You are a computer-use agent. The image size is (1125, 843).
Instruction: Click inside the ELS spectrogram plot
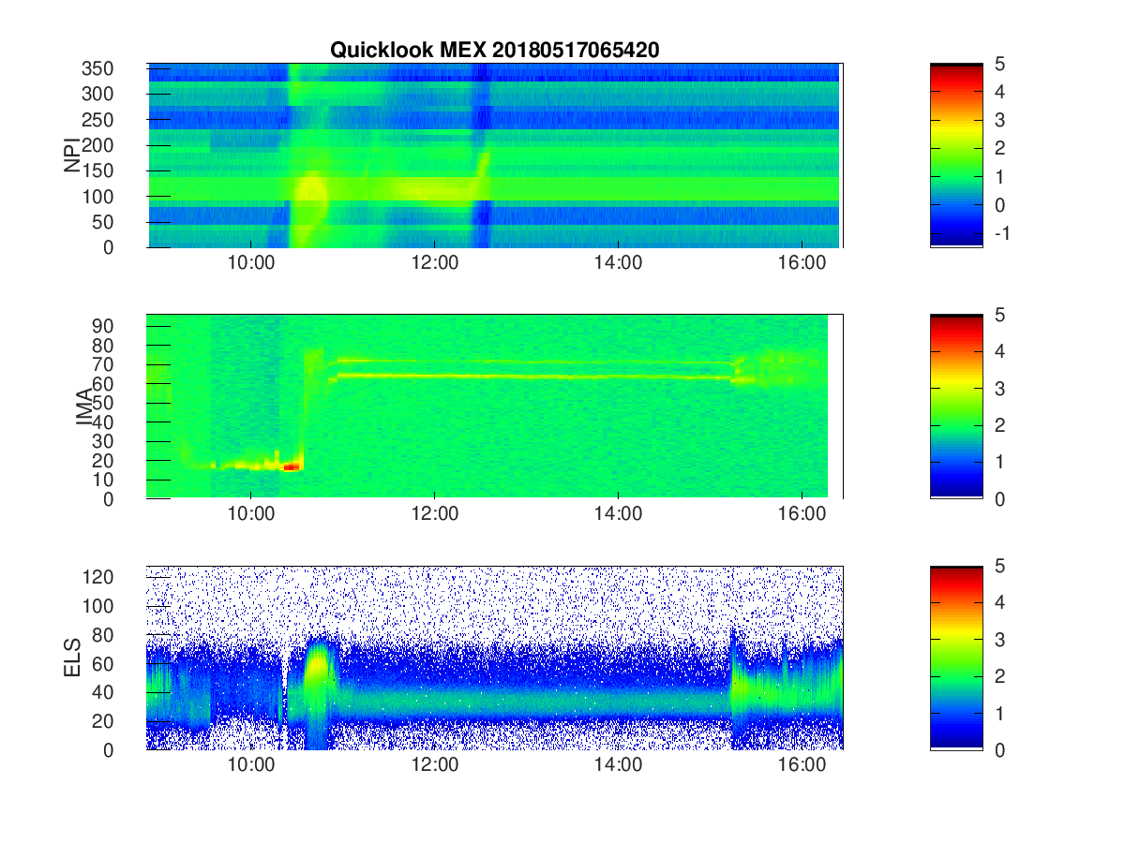(x=494, y=658)
